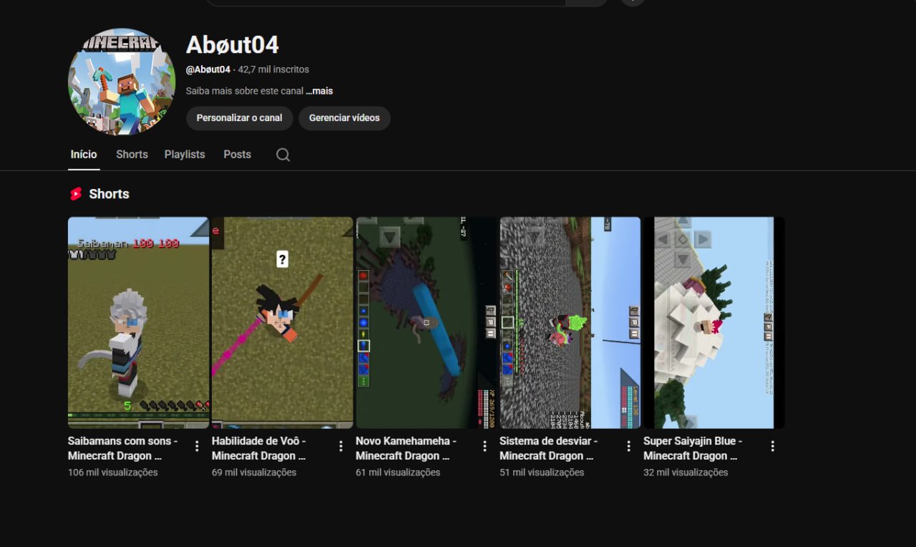The width and height of the screenshot is (916, 547).
Task: Click the @Abøut04 handle text
Action: pyautogui.click(x=208, y=69)
